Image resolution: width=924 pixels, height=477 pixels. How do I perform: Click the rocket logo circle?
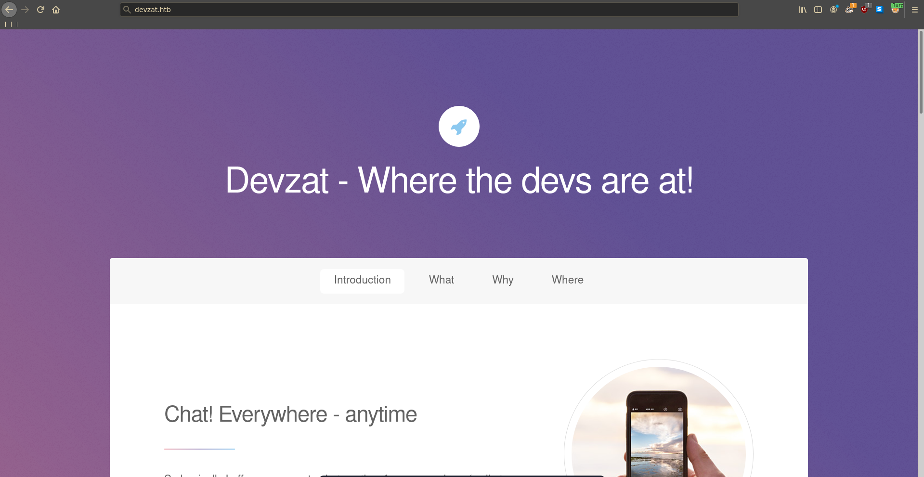point(459,127)
